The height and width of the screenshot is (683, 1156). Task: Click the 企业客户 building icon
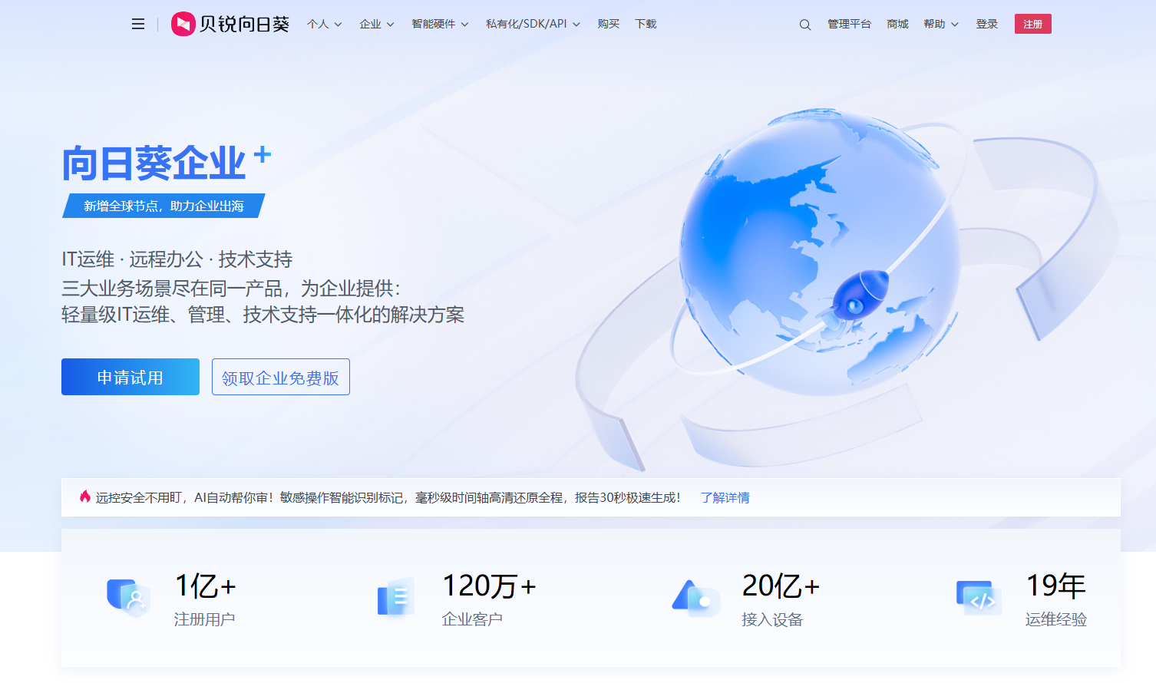pyautogui.click(x=396, y=598)
